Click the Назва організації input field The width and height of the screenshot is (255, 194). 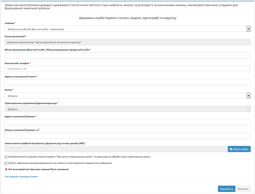point(127,42)
